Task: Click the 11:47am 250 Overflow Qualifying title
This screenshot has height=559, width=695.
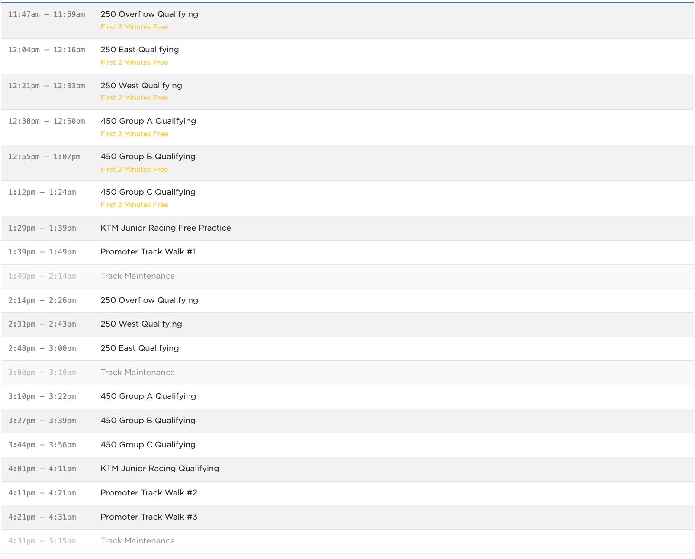Action: point(149,14)
